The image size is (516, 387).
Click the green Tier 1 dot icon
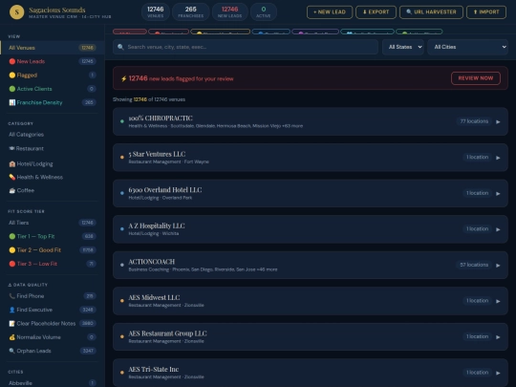[12, 236]
